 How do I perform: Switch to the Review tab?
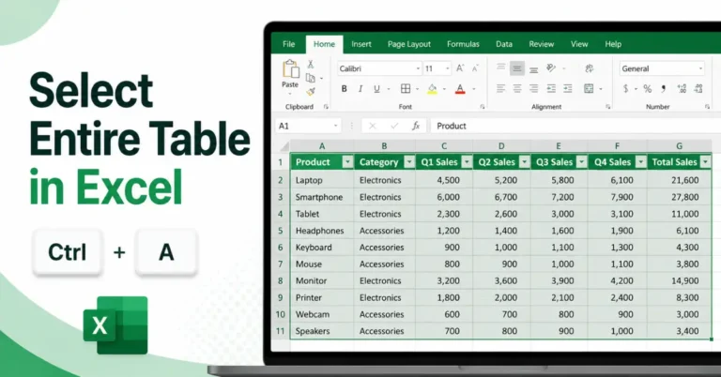[x=541, y=44]
